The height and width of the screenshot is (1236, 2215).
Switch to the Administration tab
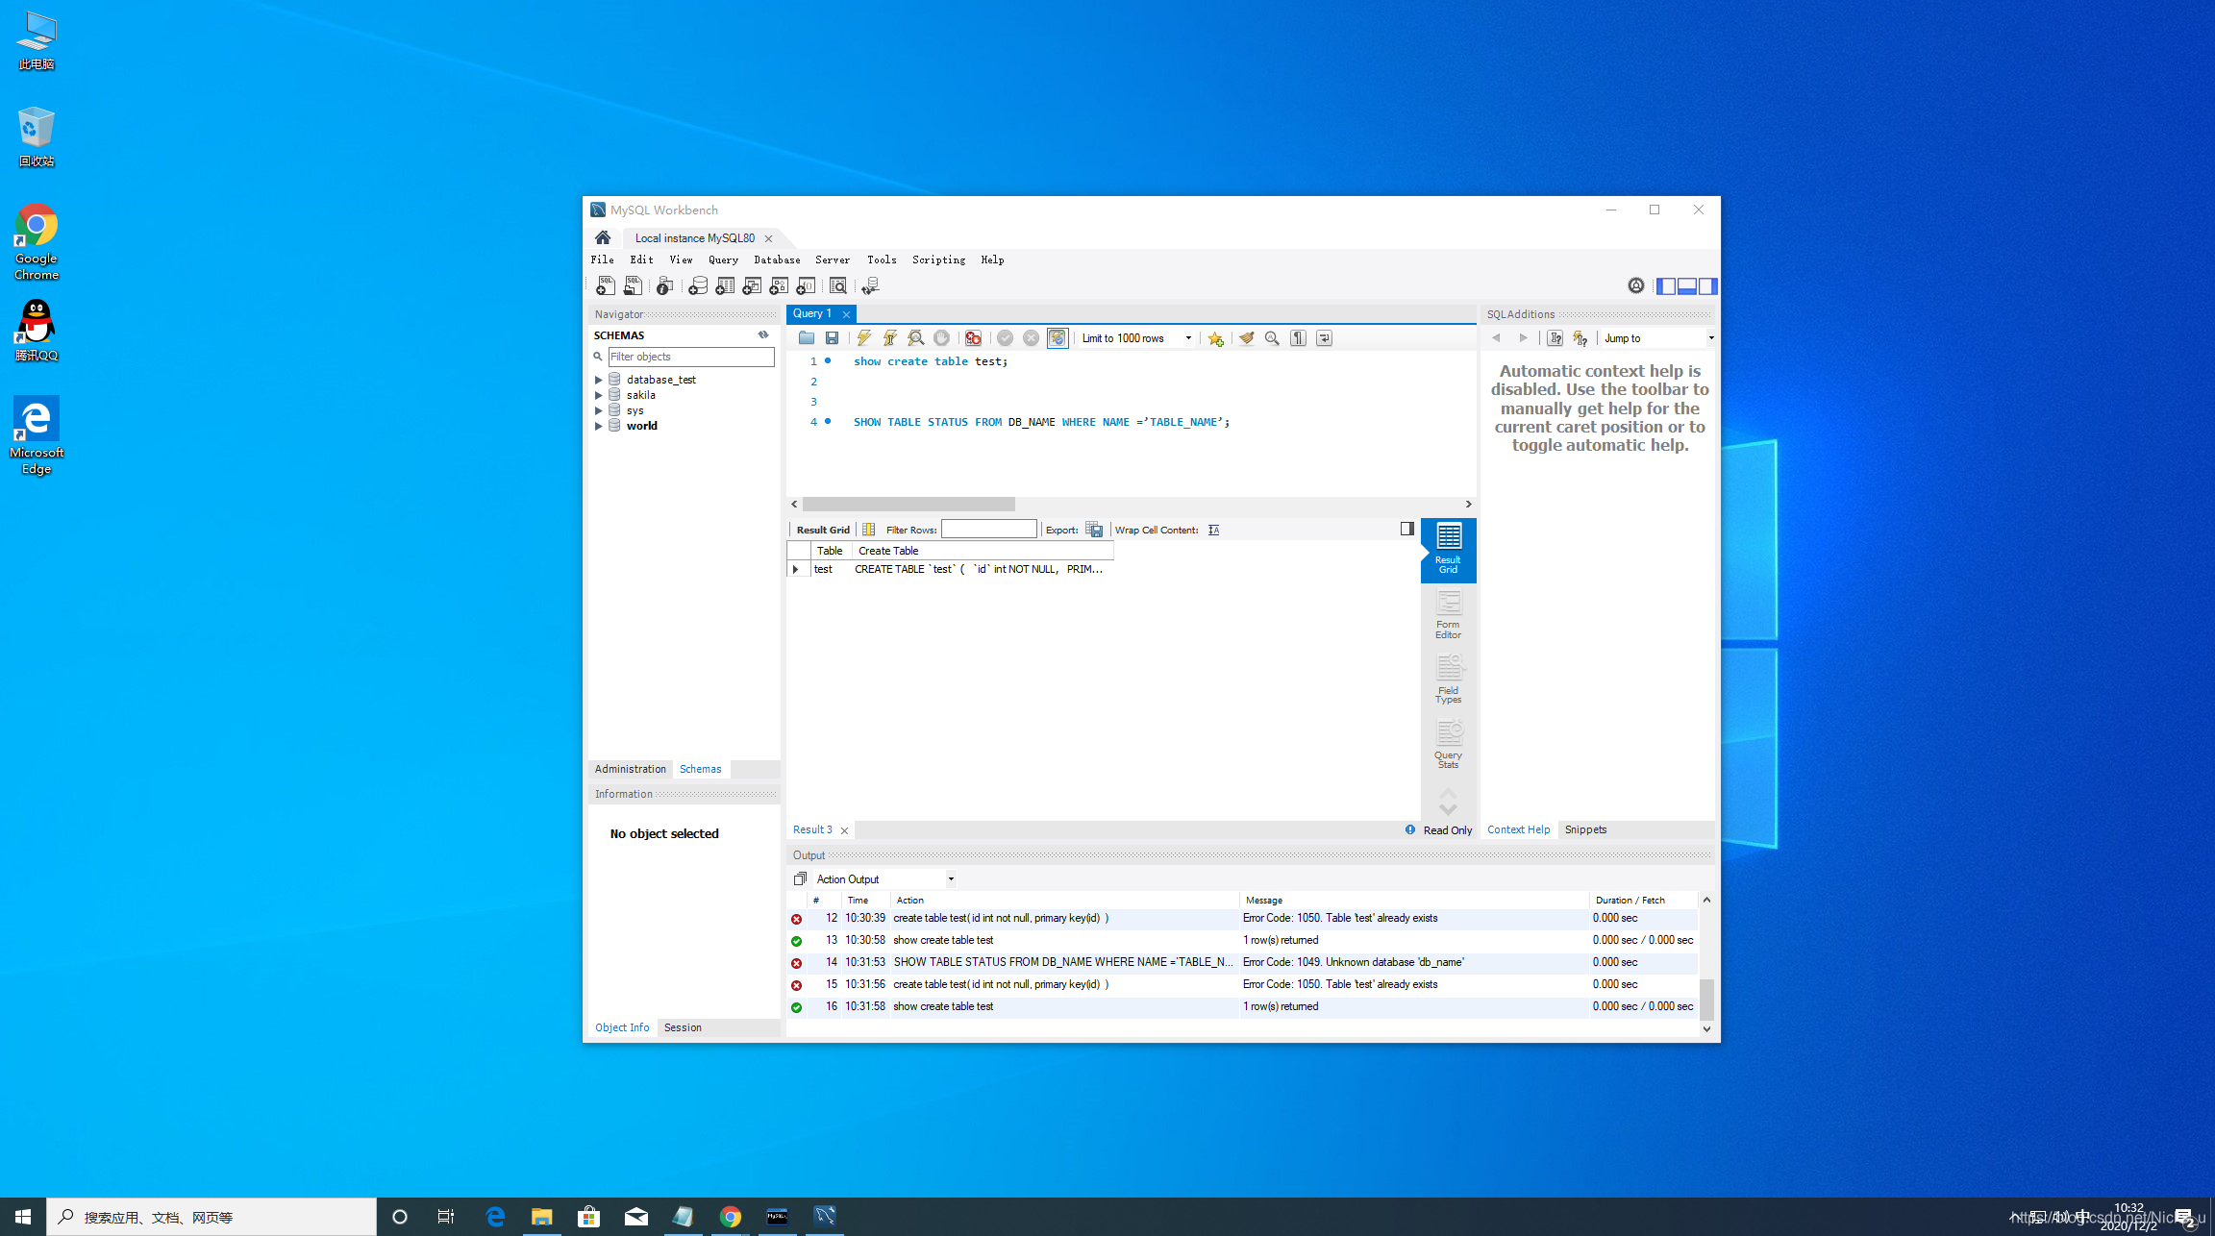pyautogui.click(x=630, y=769)
